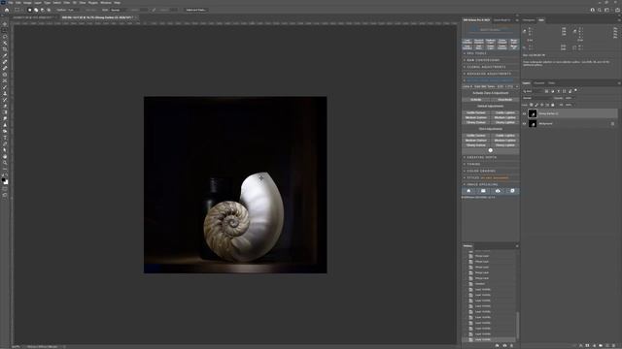Click the foreground color swatch
The height and width of the screenshot is (349, 622).
pos(4,180)
